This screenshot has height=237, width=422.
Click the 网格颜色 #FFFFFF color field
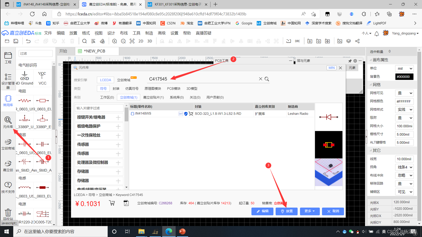[x=404, y=102]
